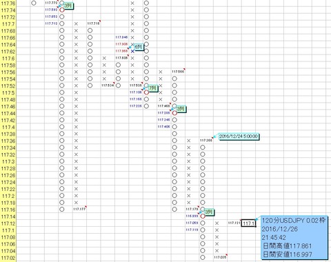Select the price label 117.06

tap(8, 244)
